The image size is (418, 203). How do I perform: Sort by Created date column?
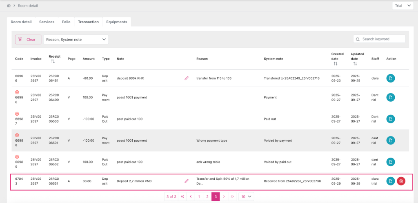pos(336,64)
